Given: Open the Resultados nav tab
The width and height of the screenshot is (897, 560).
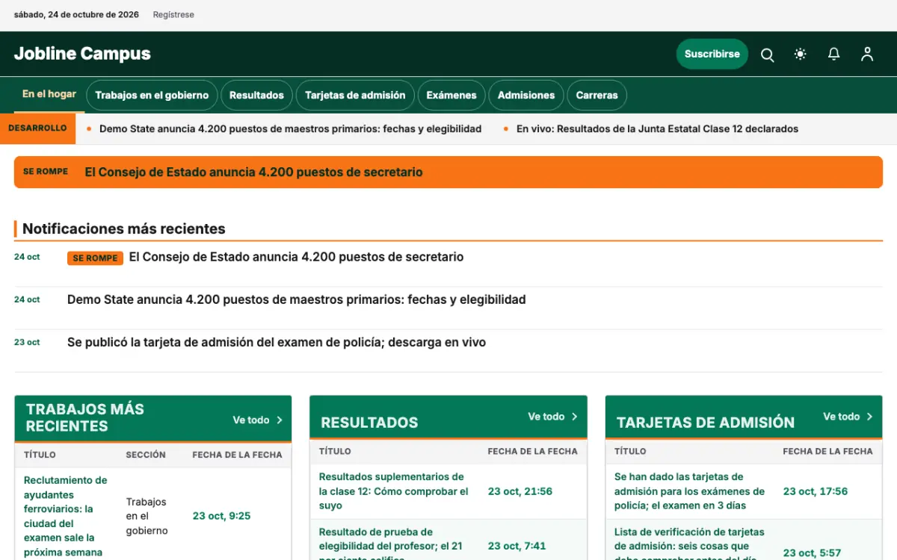Looking at the screenshot, I should click(256, 96).
